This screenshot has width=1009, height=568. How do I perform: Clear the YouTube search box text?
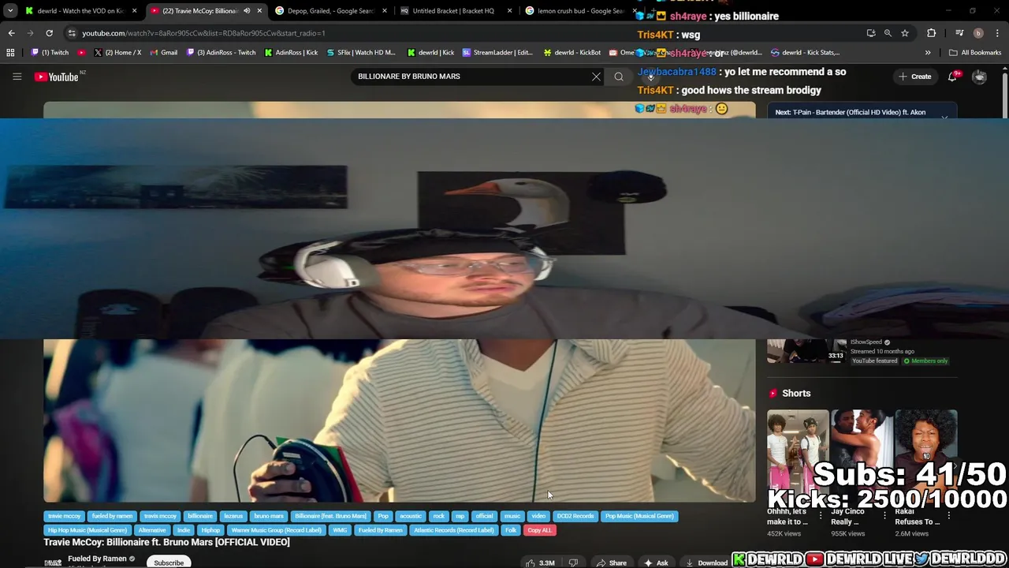[596, 77]
